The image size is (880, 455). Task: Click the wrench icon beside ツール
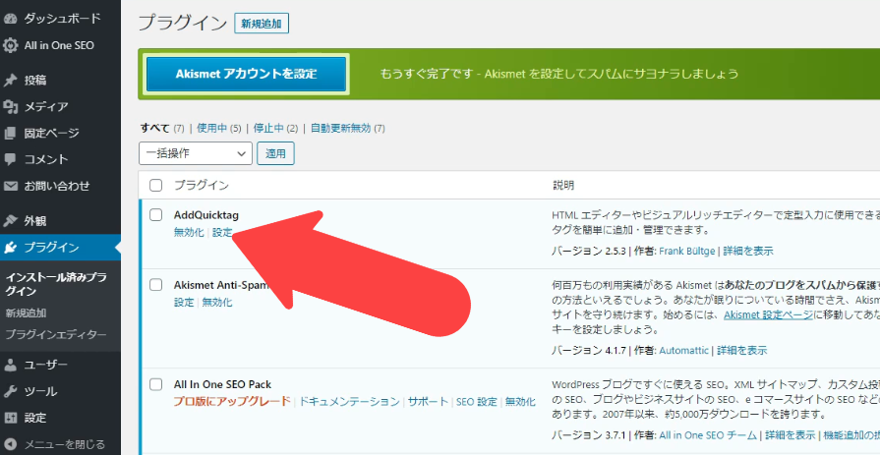(10, 391)
